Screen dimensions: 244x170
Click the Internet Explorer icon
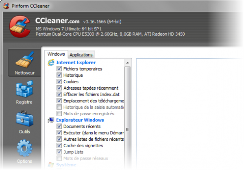tap(51, 62)
